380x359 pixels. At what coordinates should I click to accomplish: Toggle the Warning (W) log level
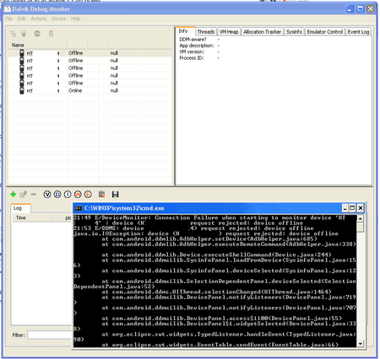click(78, 195)
